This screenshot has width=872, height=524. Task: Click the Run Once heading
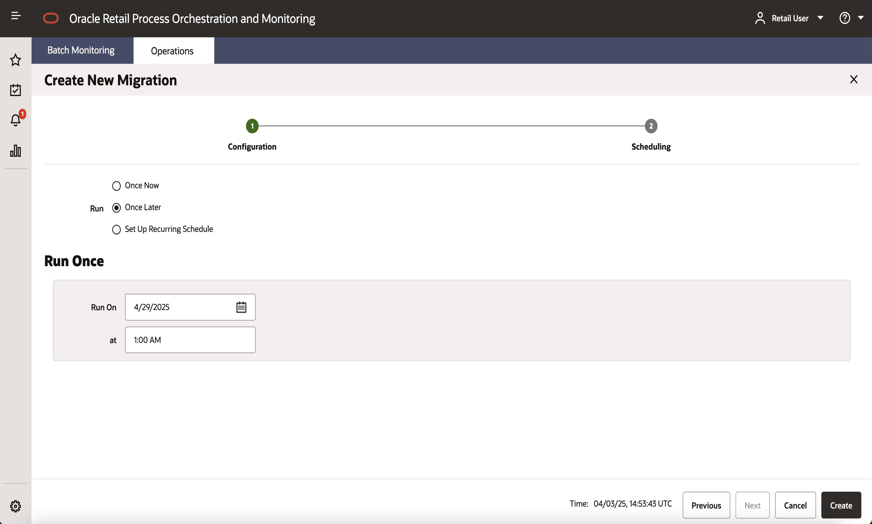(x=74, y=261)
